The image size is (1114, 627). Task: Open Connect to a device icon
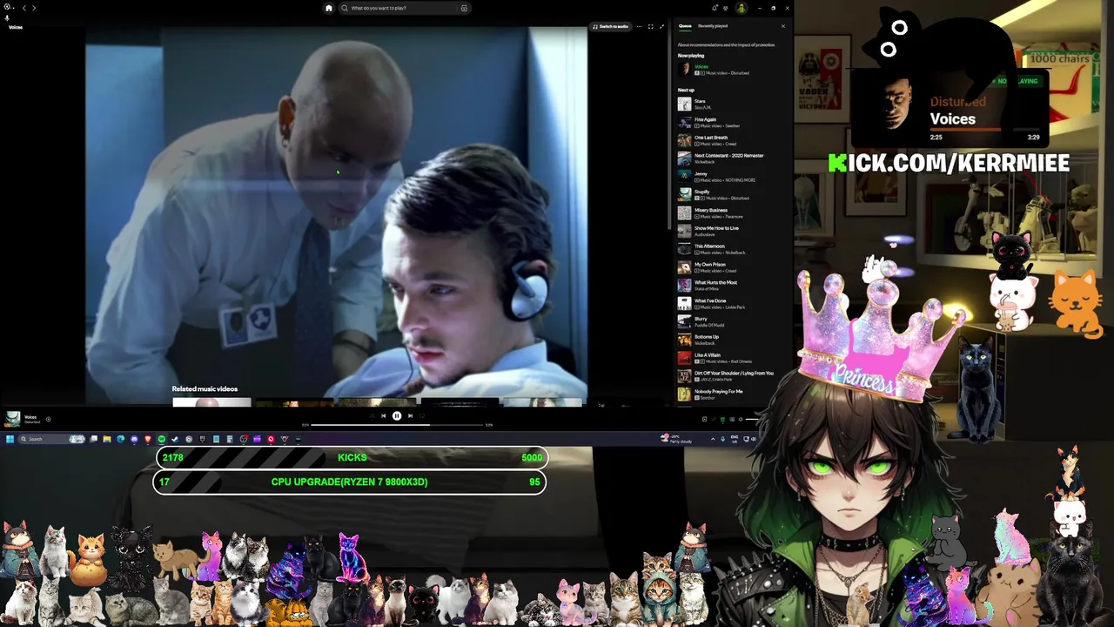(732, 419)
